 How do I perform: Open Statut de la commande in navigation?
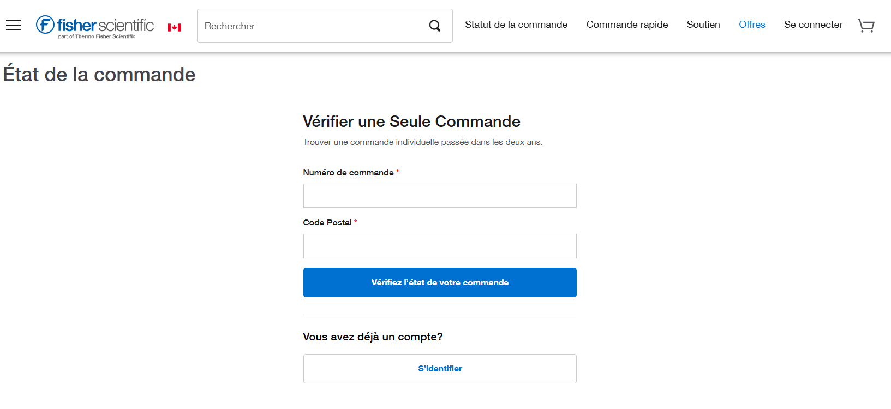[x=516, y=25]
